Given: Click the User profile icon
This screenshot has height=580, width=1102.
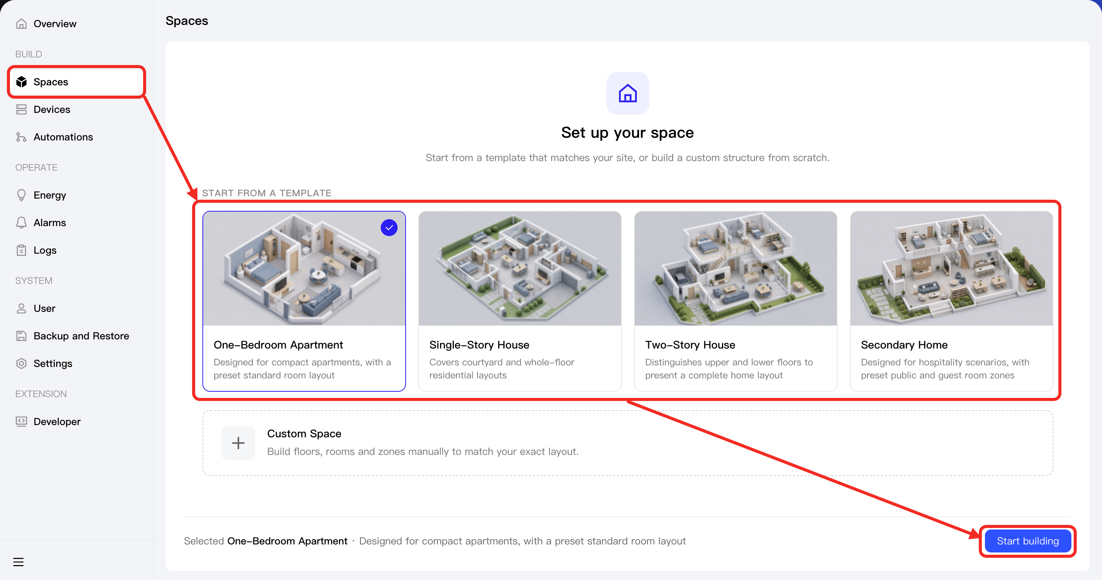Looking at the screenshot, I should pyautogui.click(x=21, y=308).
